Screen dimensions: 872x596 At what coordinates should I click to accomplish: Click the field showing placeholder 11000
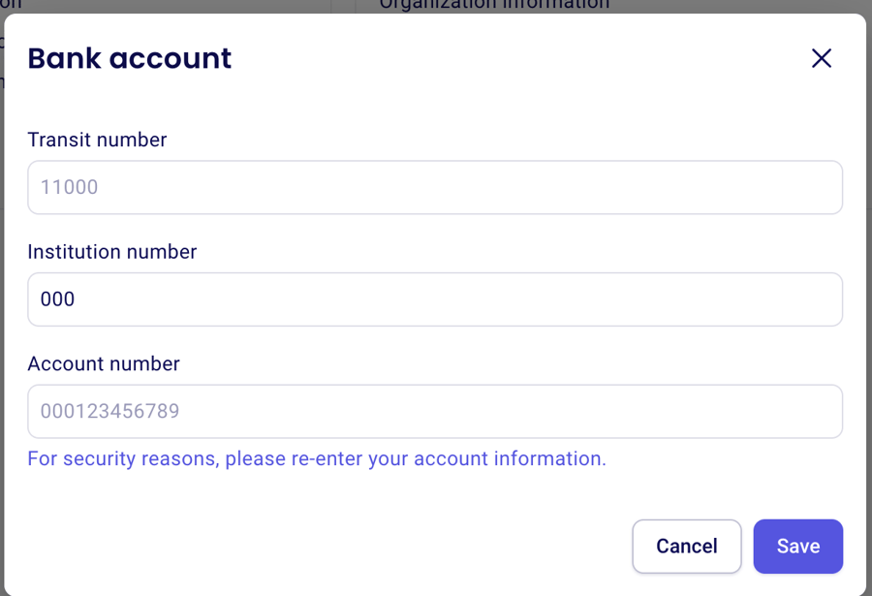click(435, 187)
